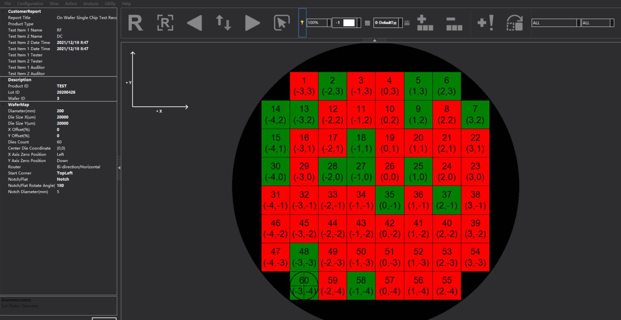Select green die 14 at (-4,2)
Screen dimensions: 621x320
pyautogui.click(x=275, y=115)
